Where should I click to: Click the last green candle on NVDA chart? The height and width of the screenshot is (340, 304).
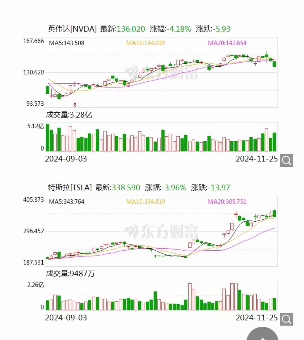(274, 64)
